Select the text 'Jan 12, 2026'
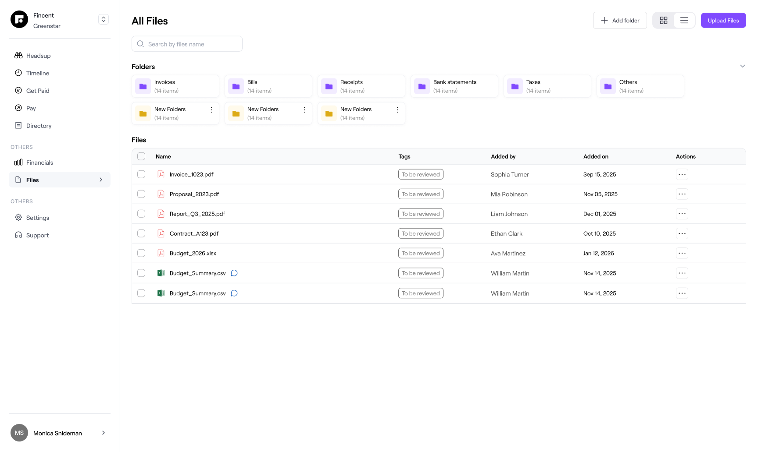This screenshot has height=452, width=758. click(599, 253)
